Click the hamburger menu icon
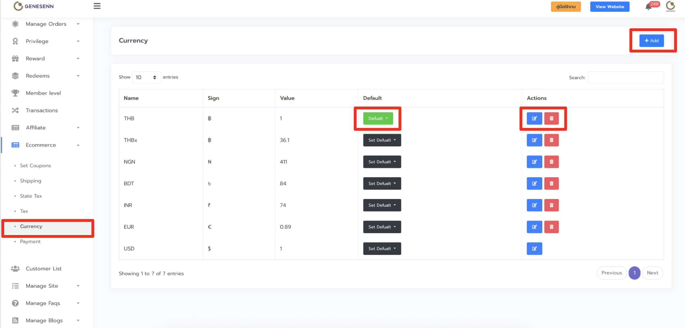 pyautogui.click(x=97, y=6)
